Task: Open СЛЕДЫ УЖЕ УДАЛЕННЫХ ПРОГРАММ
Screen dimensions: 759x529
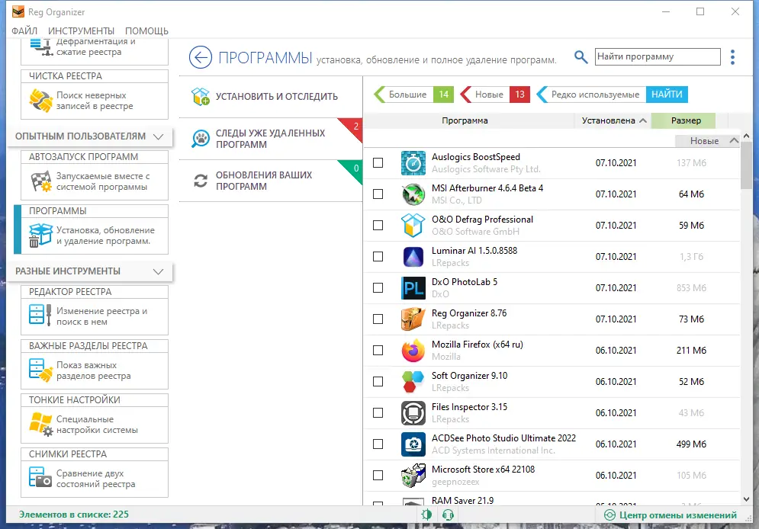Action: point(271,139)
